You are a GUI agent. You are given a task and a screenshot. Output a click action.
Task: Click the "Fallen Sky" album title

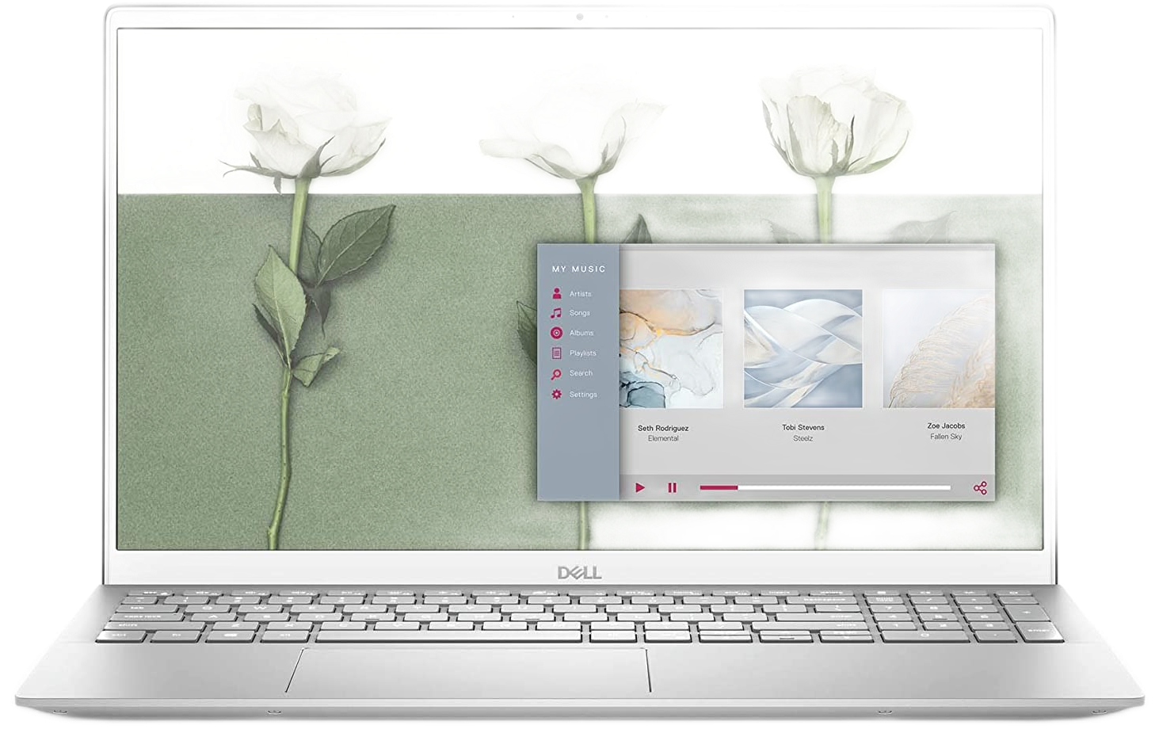946,437
